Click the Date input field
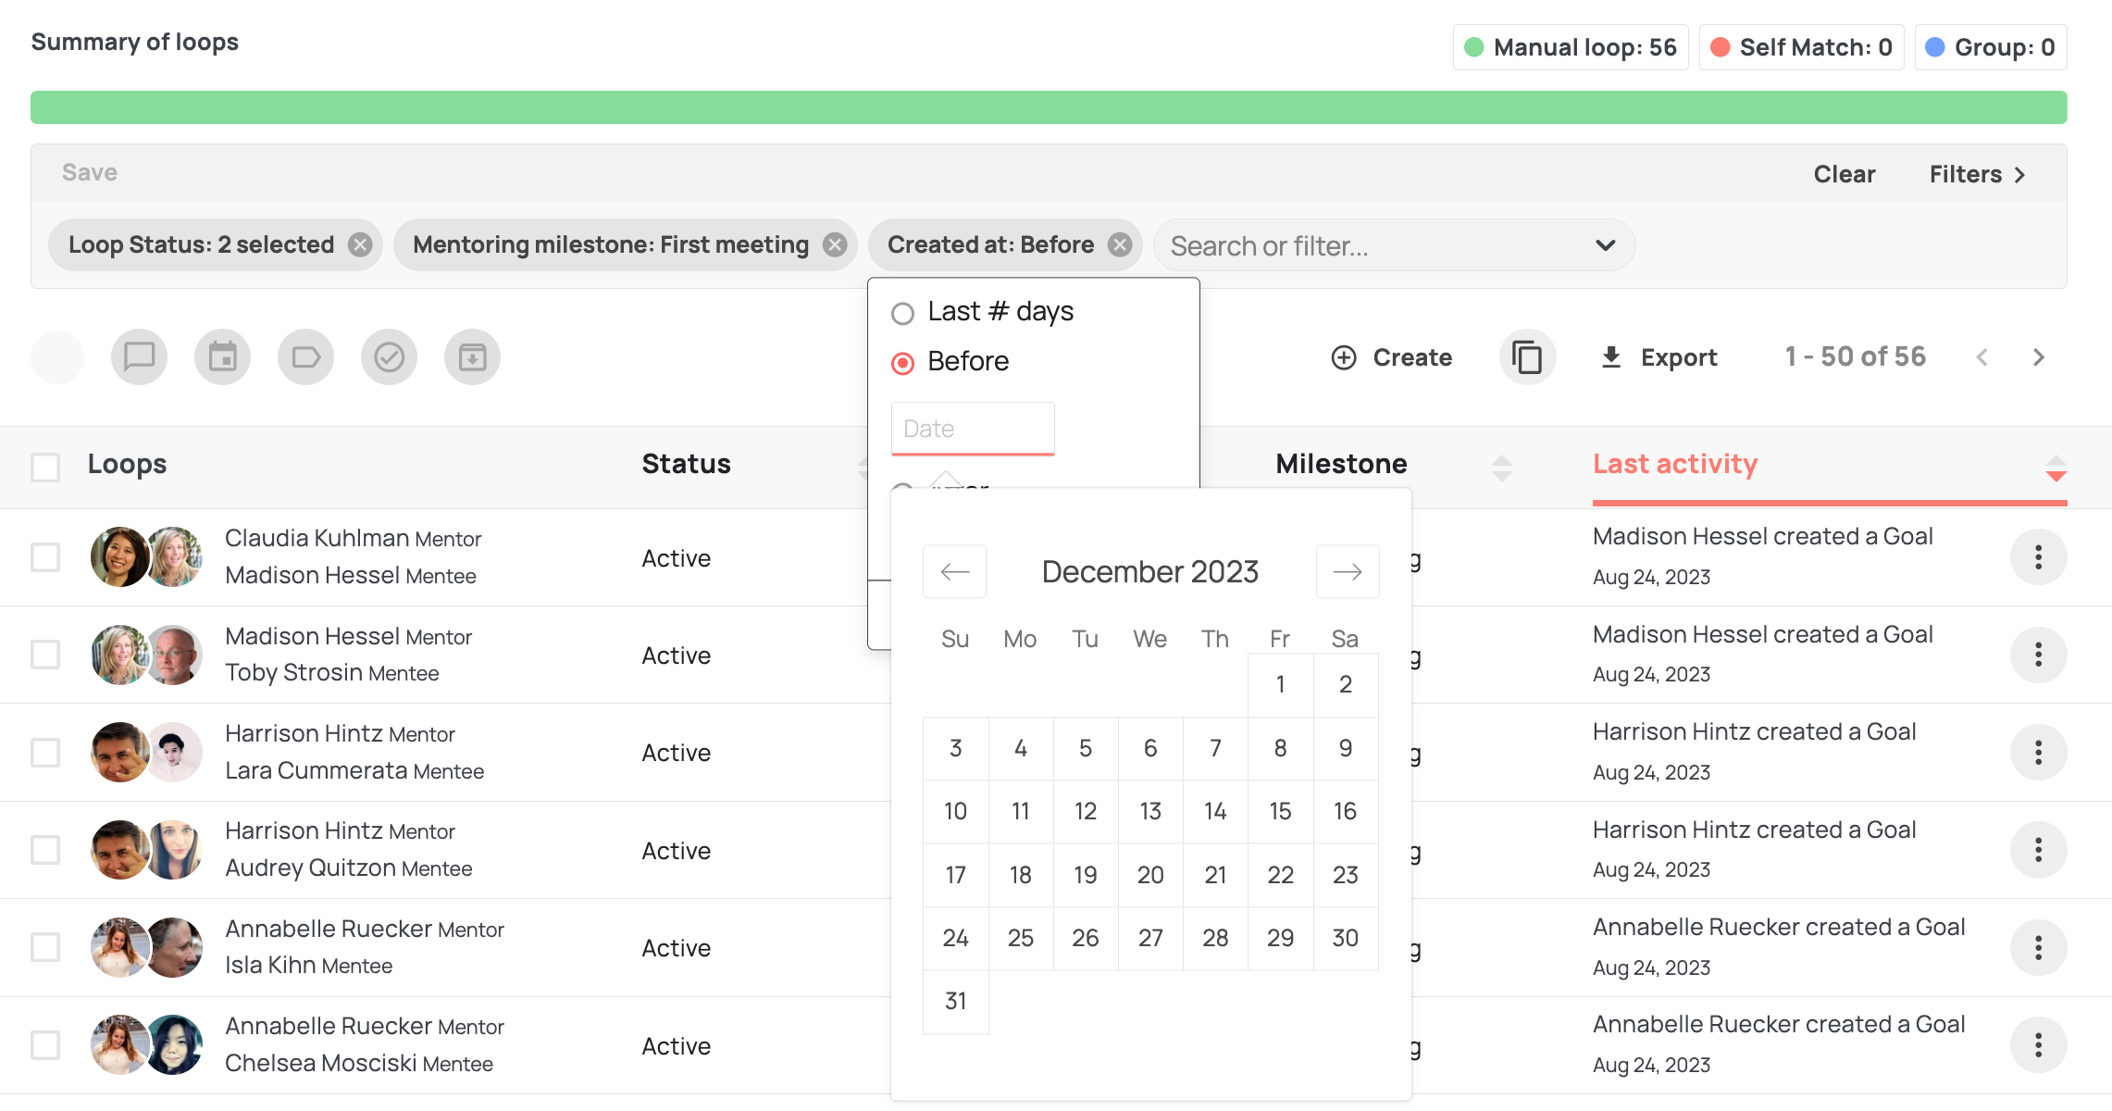The width and height of the screenshot is (2112, 1111). click(x=972, y=428)
